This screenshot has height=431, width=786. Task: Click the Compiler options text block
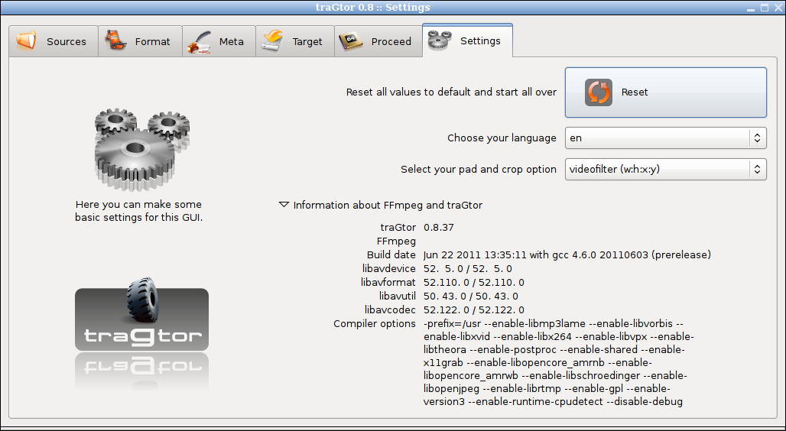pyautogui.click(x=558, y=363)
